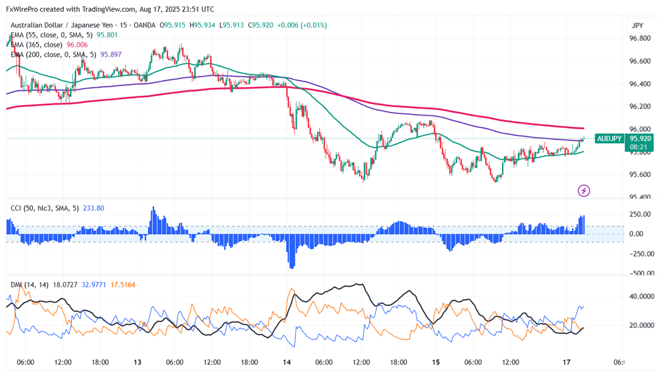Viewport: 657px width, 372px height.
Task: Click the high price H95.934
Action: 202,25
